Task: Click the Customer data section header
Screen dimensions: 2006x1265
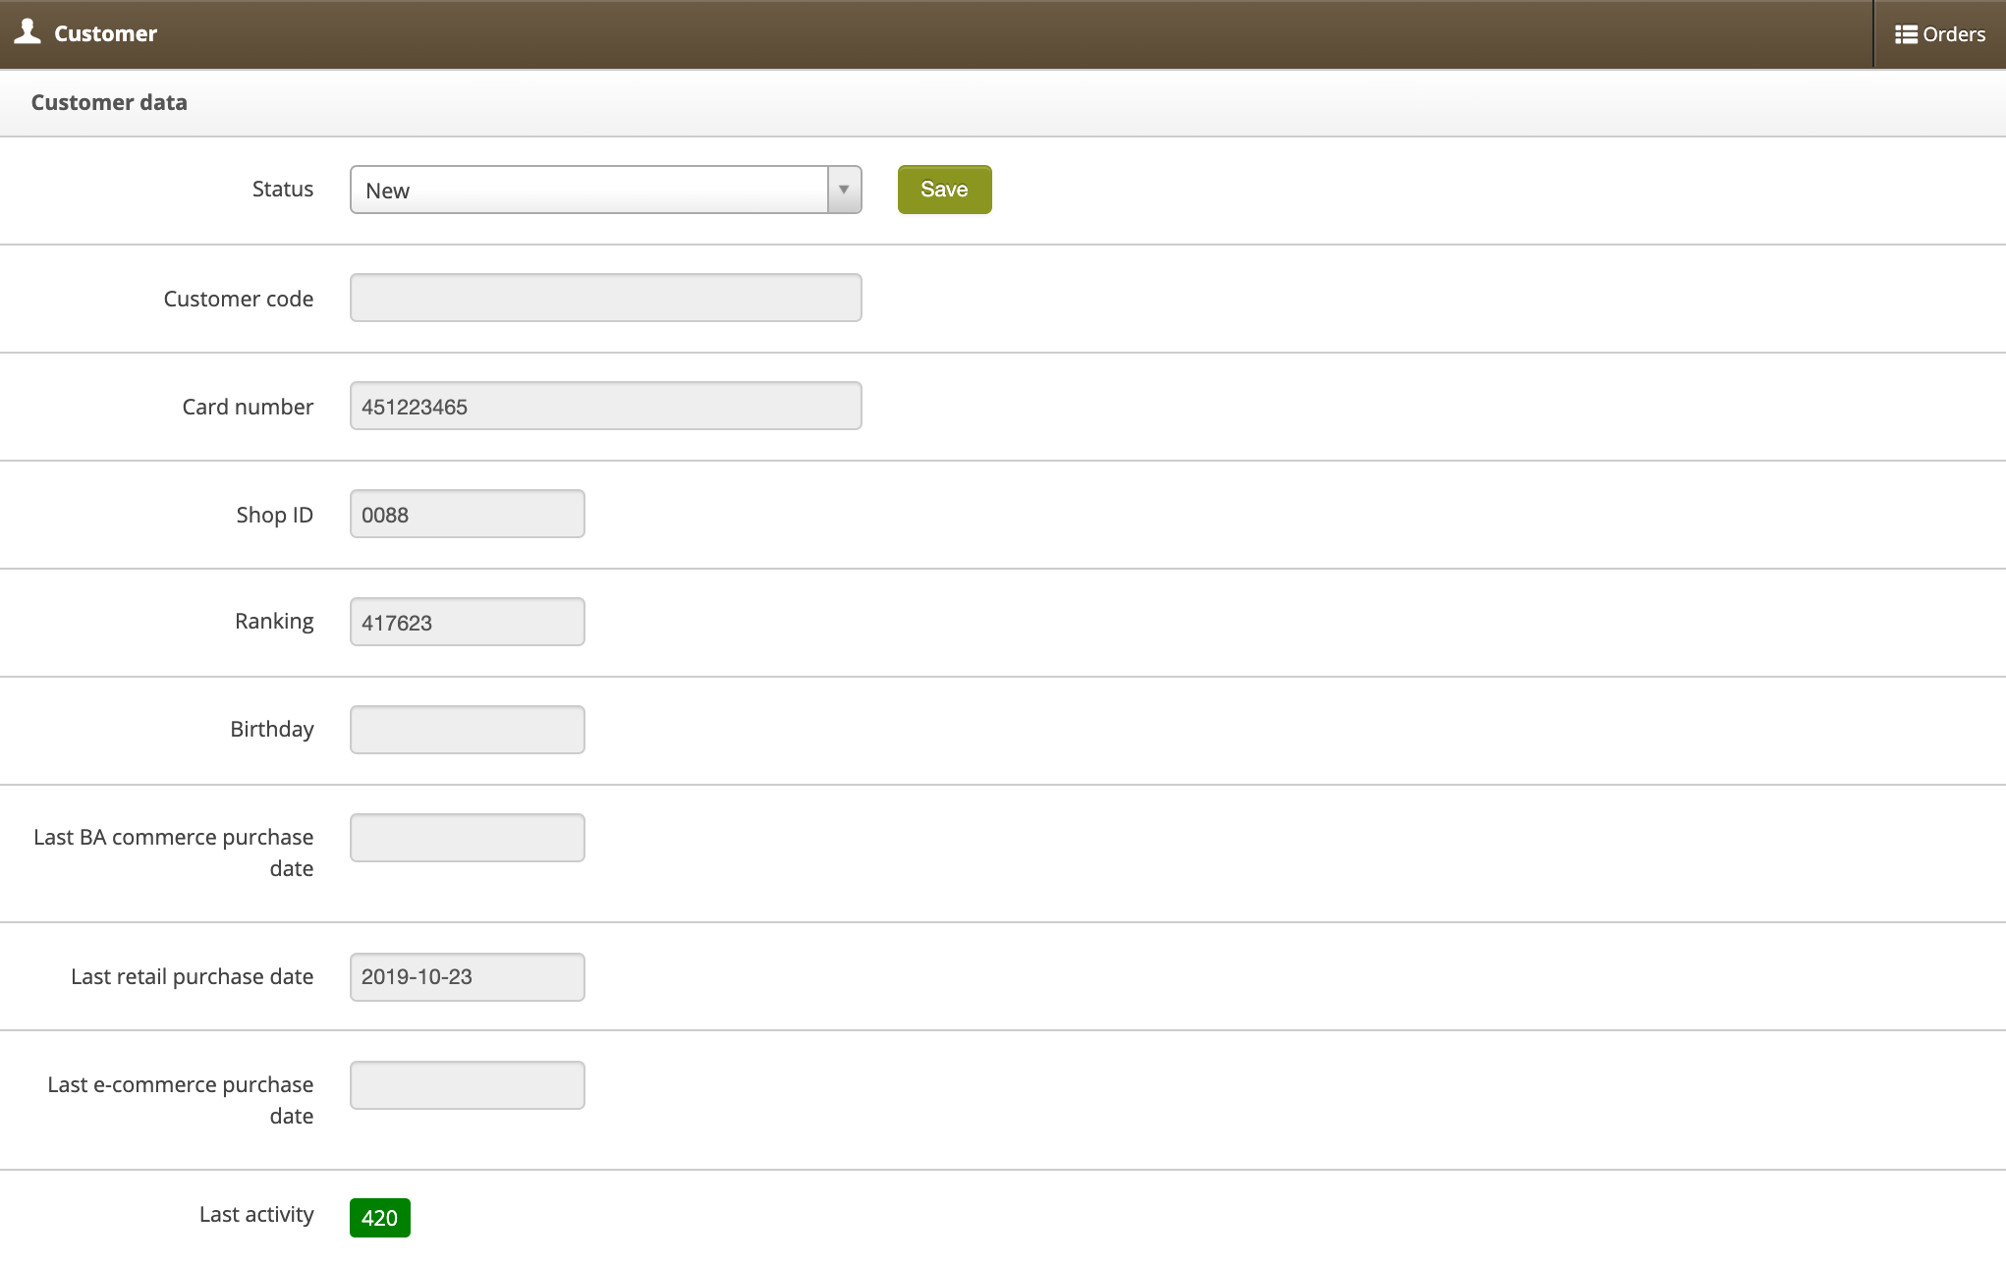Action: (109, 102)
